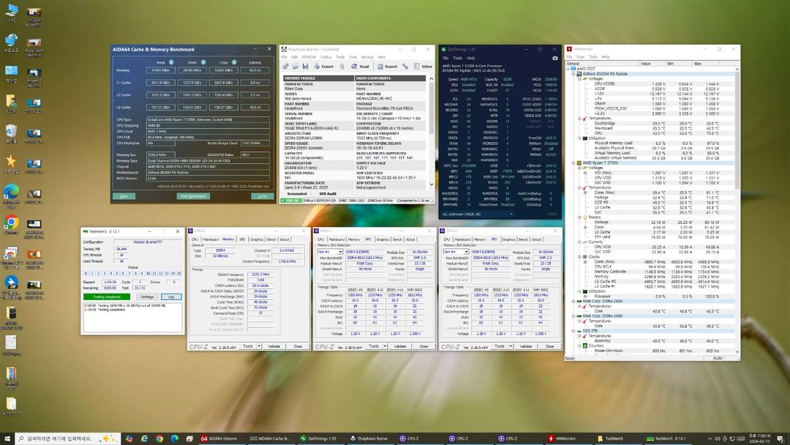Click the Save button in AIDA64 benchmark
The width and height of the screenshot is (790, 445).
(124, 196)
